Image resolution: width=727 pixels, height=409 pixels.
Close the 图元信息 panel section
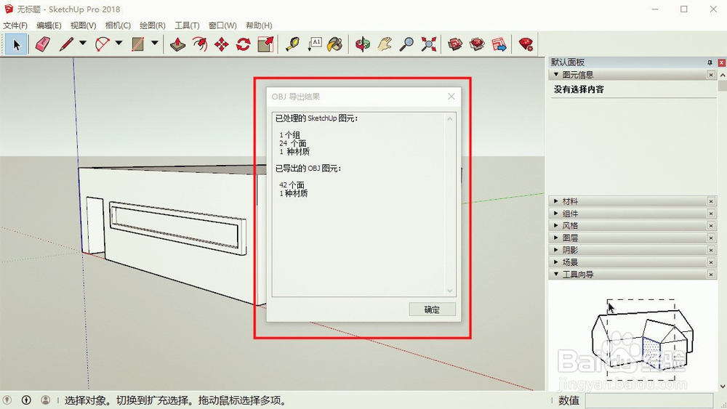click(711, 75)
